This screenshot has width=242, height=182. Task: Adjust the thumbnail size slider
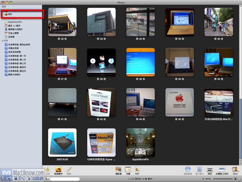tap(212, 179)
